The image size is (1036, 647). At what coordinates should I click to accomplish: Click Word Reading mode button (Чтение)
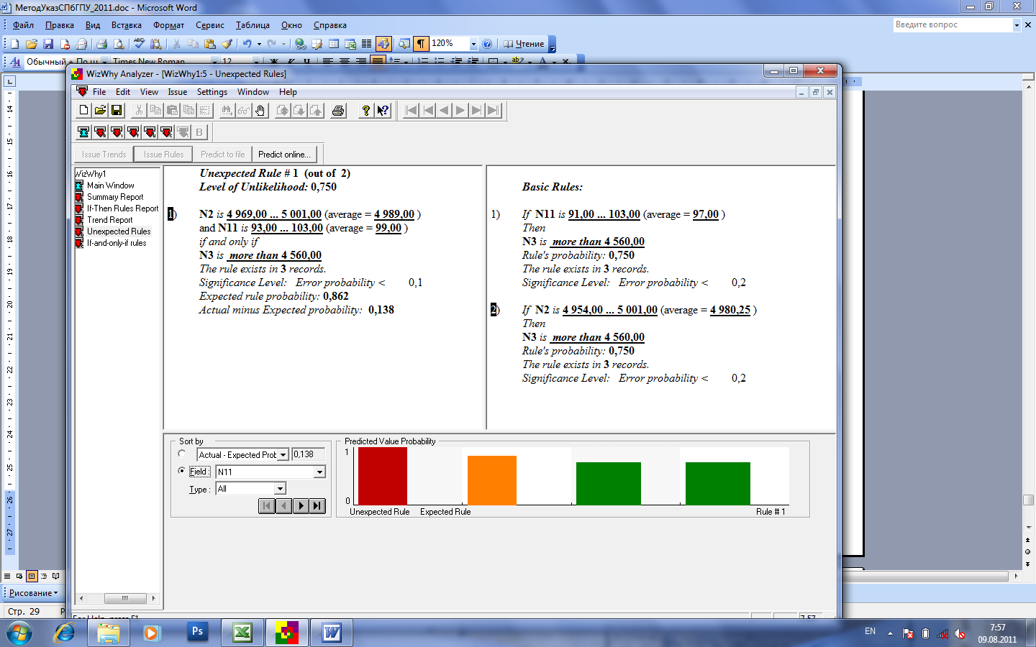pyautogui.click(x=524, y=44)
